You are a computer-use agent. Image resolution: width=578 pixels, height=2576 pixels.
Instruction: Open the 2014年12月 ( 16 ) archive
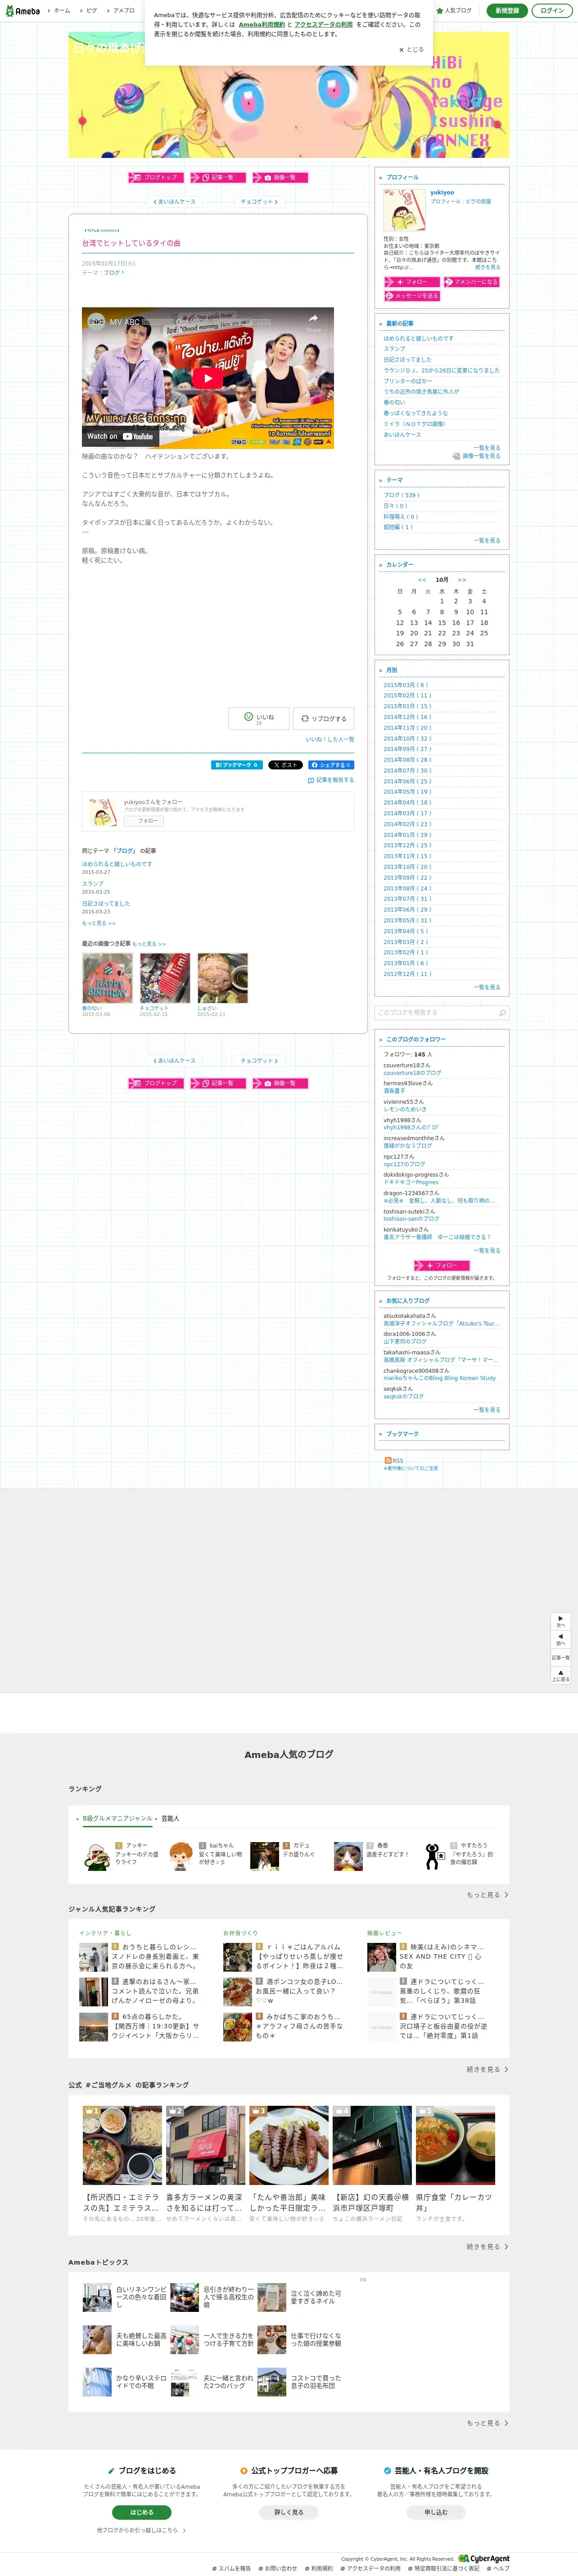[x=407, y=717]
